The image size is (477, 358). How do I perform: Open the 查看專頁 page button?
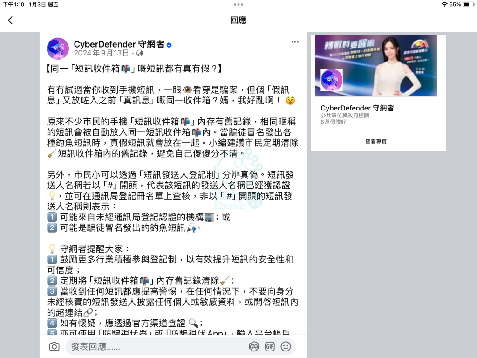[376, 142]
